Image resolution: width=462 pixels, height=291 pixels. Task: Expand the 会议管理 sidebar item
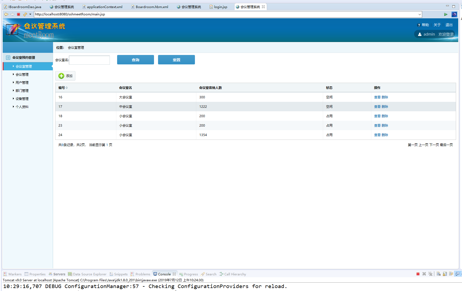pyautogui.click(x=22, y=75)
